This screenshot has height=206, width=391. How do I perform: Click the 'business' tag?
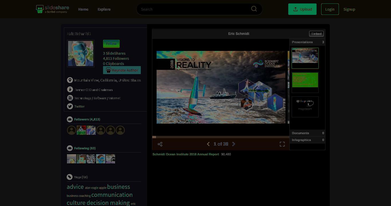119,187
